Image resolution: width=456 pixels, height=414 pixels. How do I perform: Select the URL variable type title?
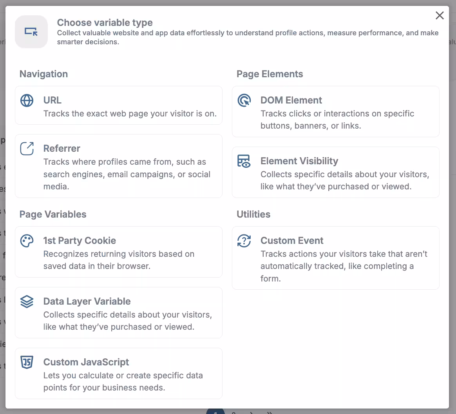[x=52, y=100]
